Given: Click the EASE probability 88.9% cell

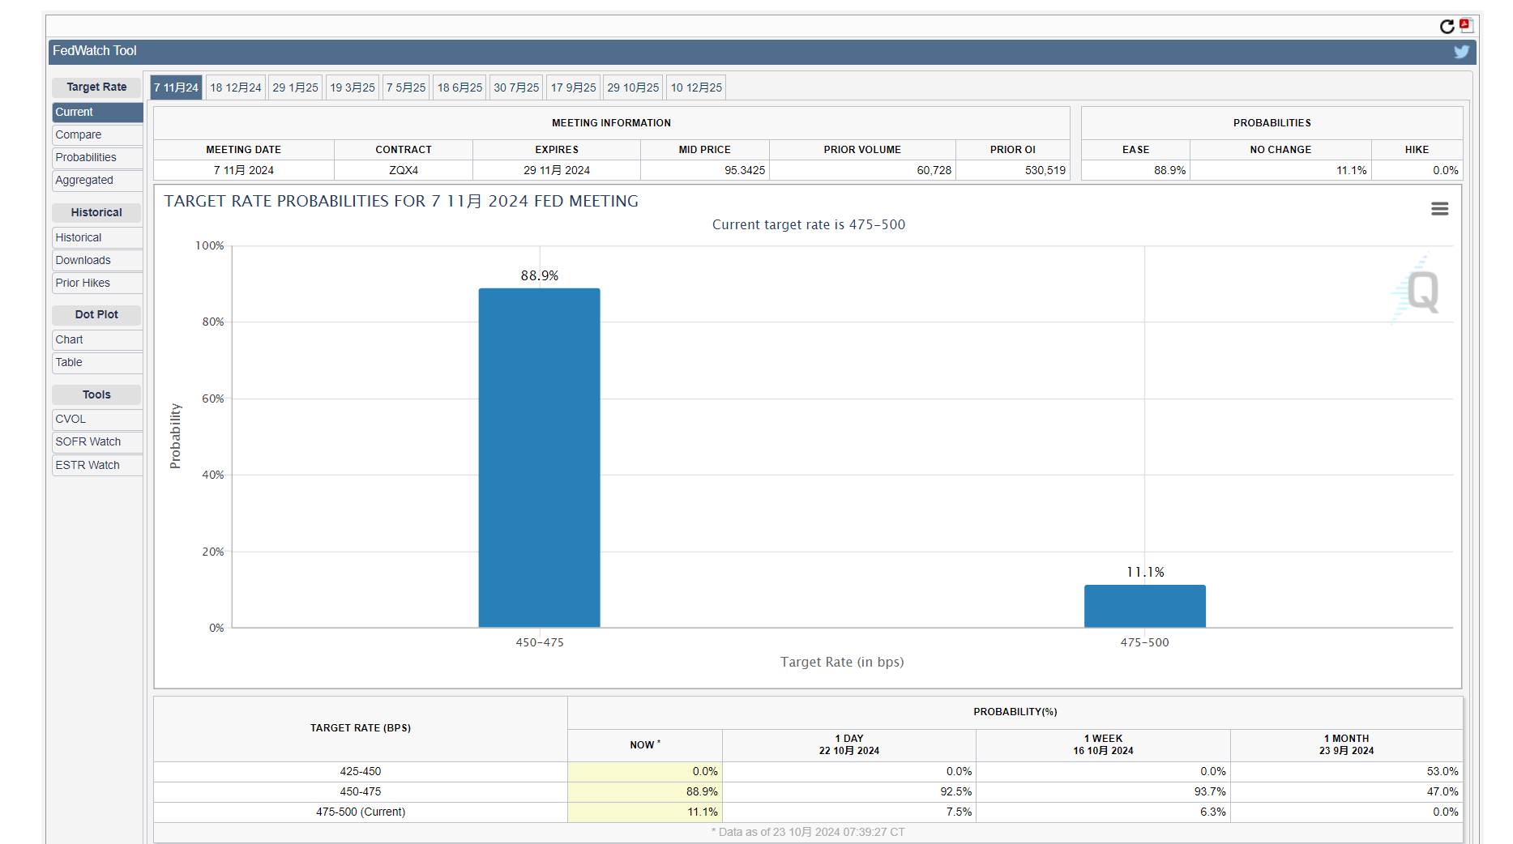Looking at the screenshot, I should coord(1135,171).
